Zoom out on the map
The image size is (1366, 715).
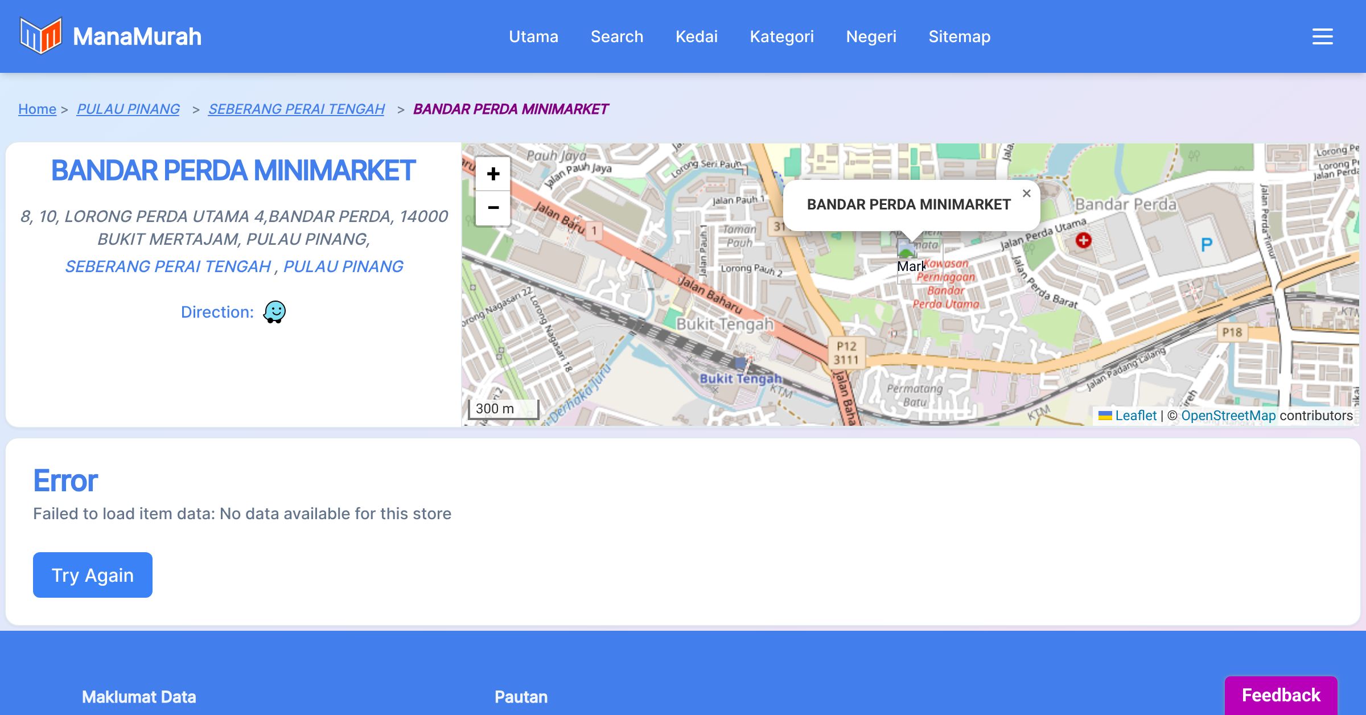[493, 208]
